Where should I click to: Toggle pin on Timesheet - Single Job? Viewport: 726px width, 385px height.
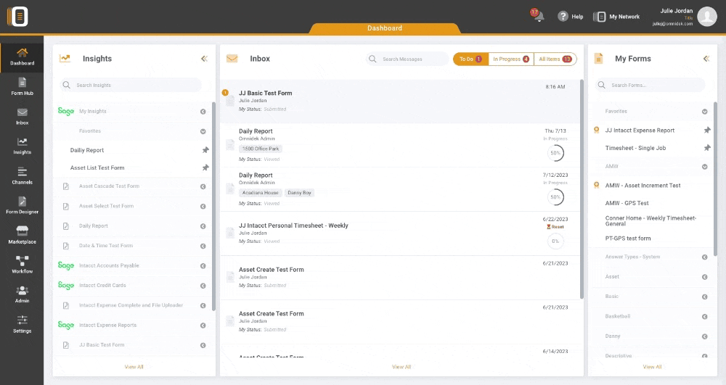[707, 148]
